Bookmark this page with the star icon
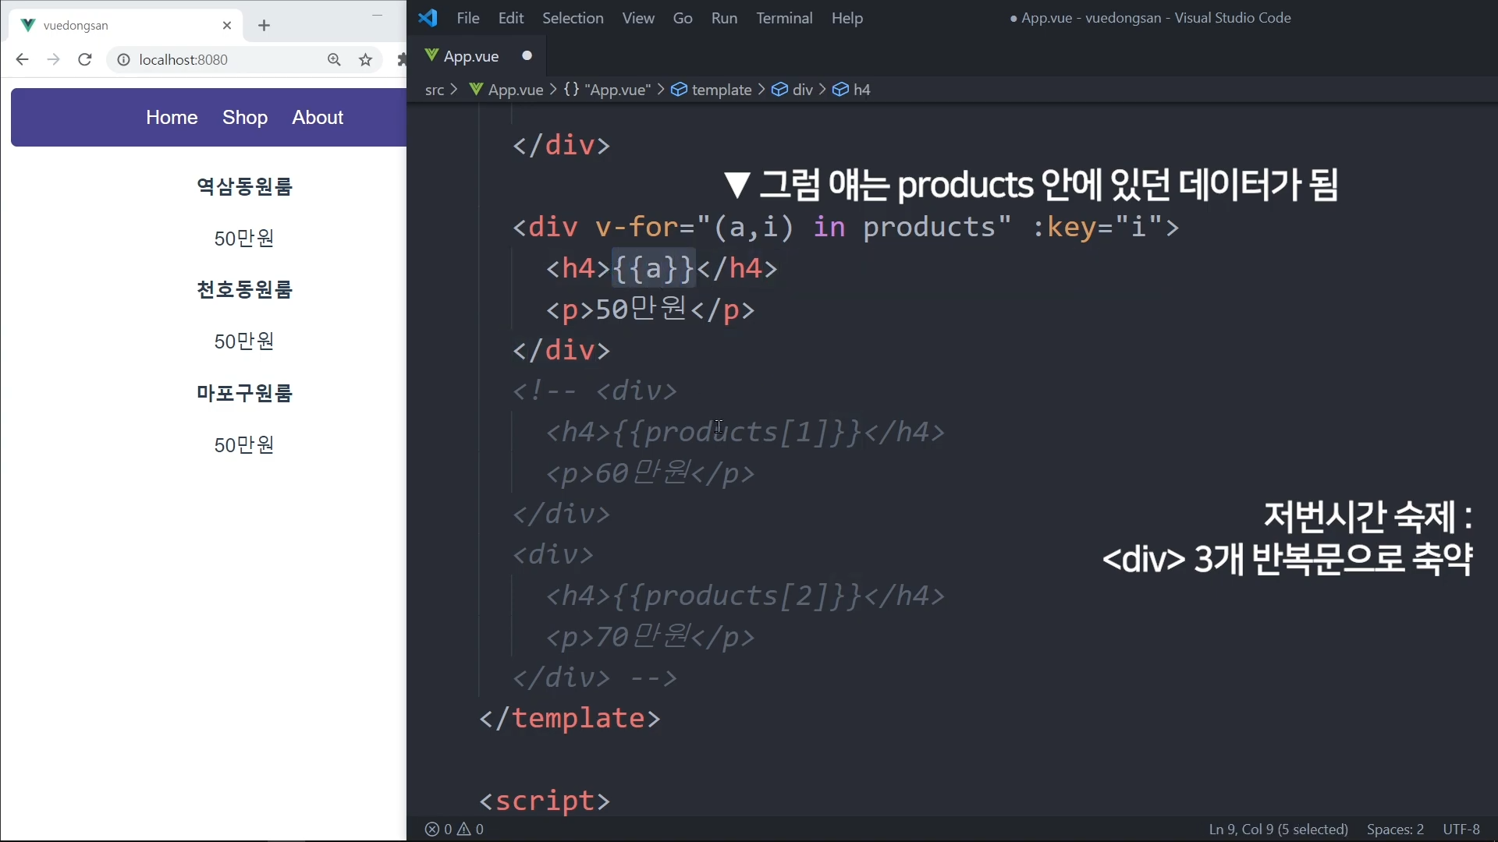The image size is (1498, 842). pos(365,60)
